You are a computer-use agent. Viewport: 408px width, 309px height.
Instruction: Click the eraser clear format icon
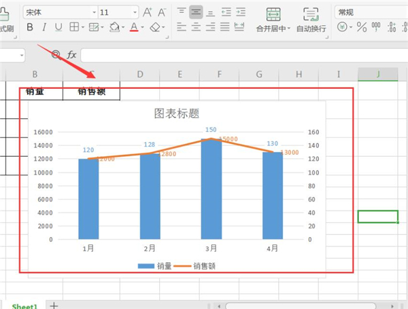coord(155,27)
